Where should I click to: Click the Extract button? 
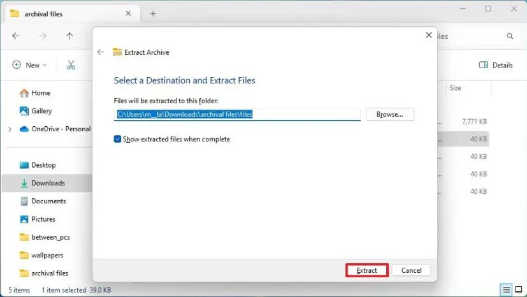click(366, 270)
